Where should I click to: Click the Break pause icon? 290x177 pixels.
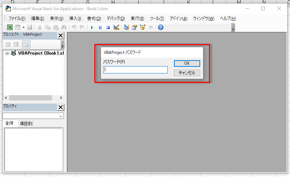pos(100,28)
